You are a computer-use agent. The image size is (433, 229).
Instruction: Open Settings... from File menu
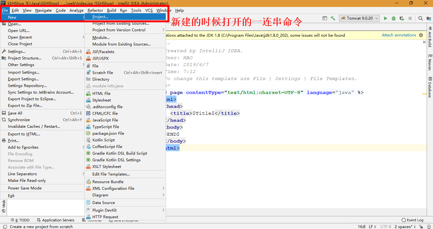coord(42,52)
